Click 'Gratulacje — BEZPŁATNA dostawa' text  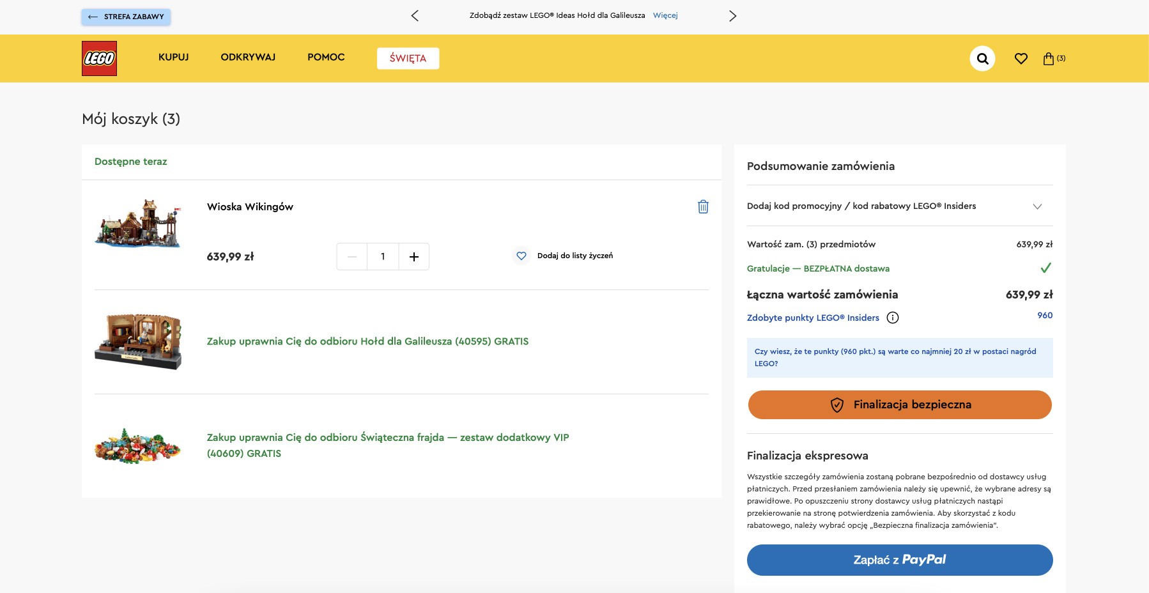tap(818, 268)
